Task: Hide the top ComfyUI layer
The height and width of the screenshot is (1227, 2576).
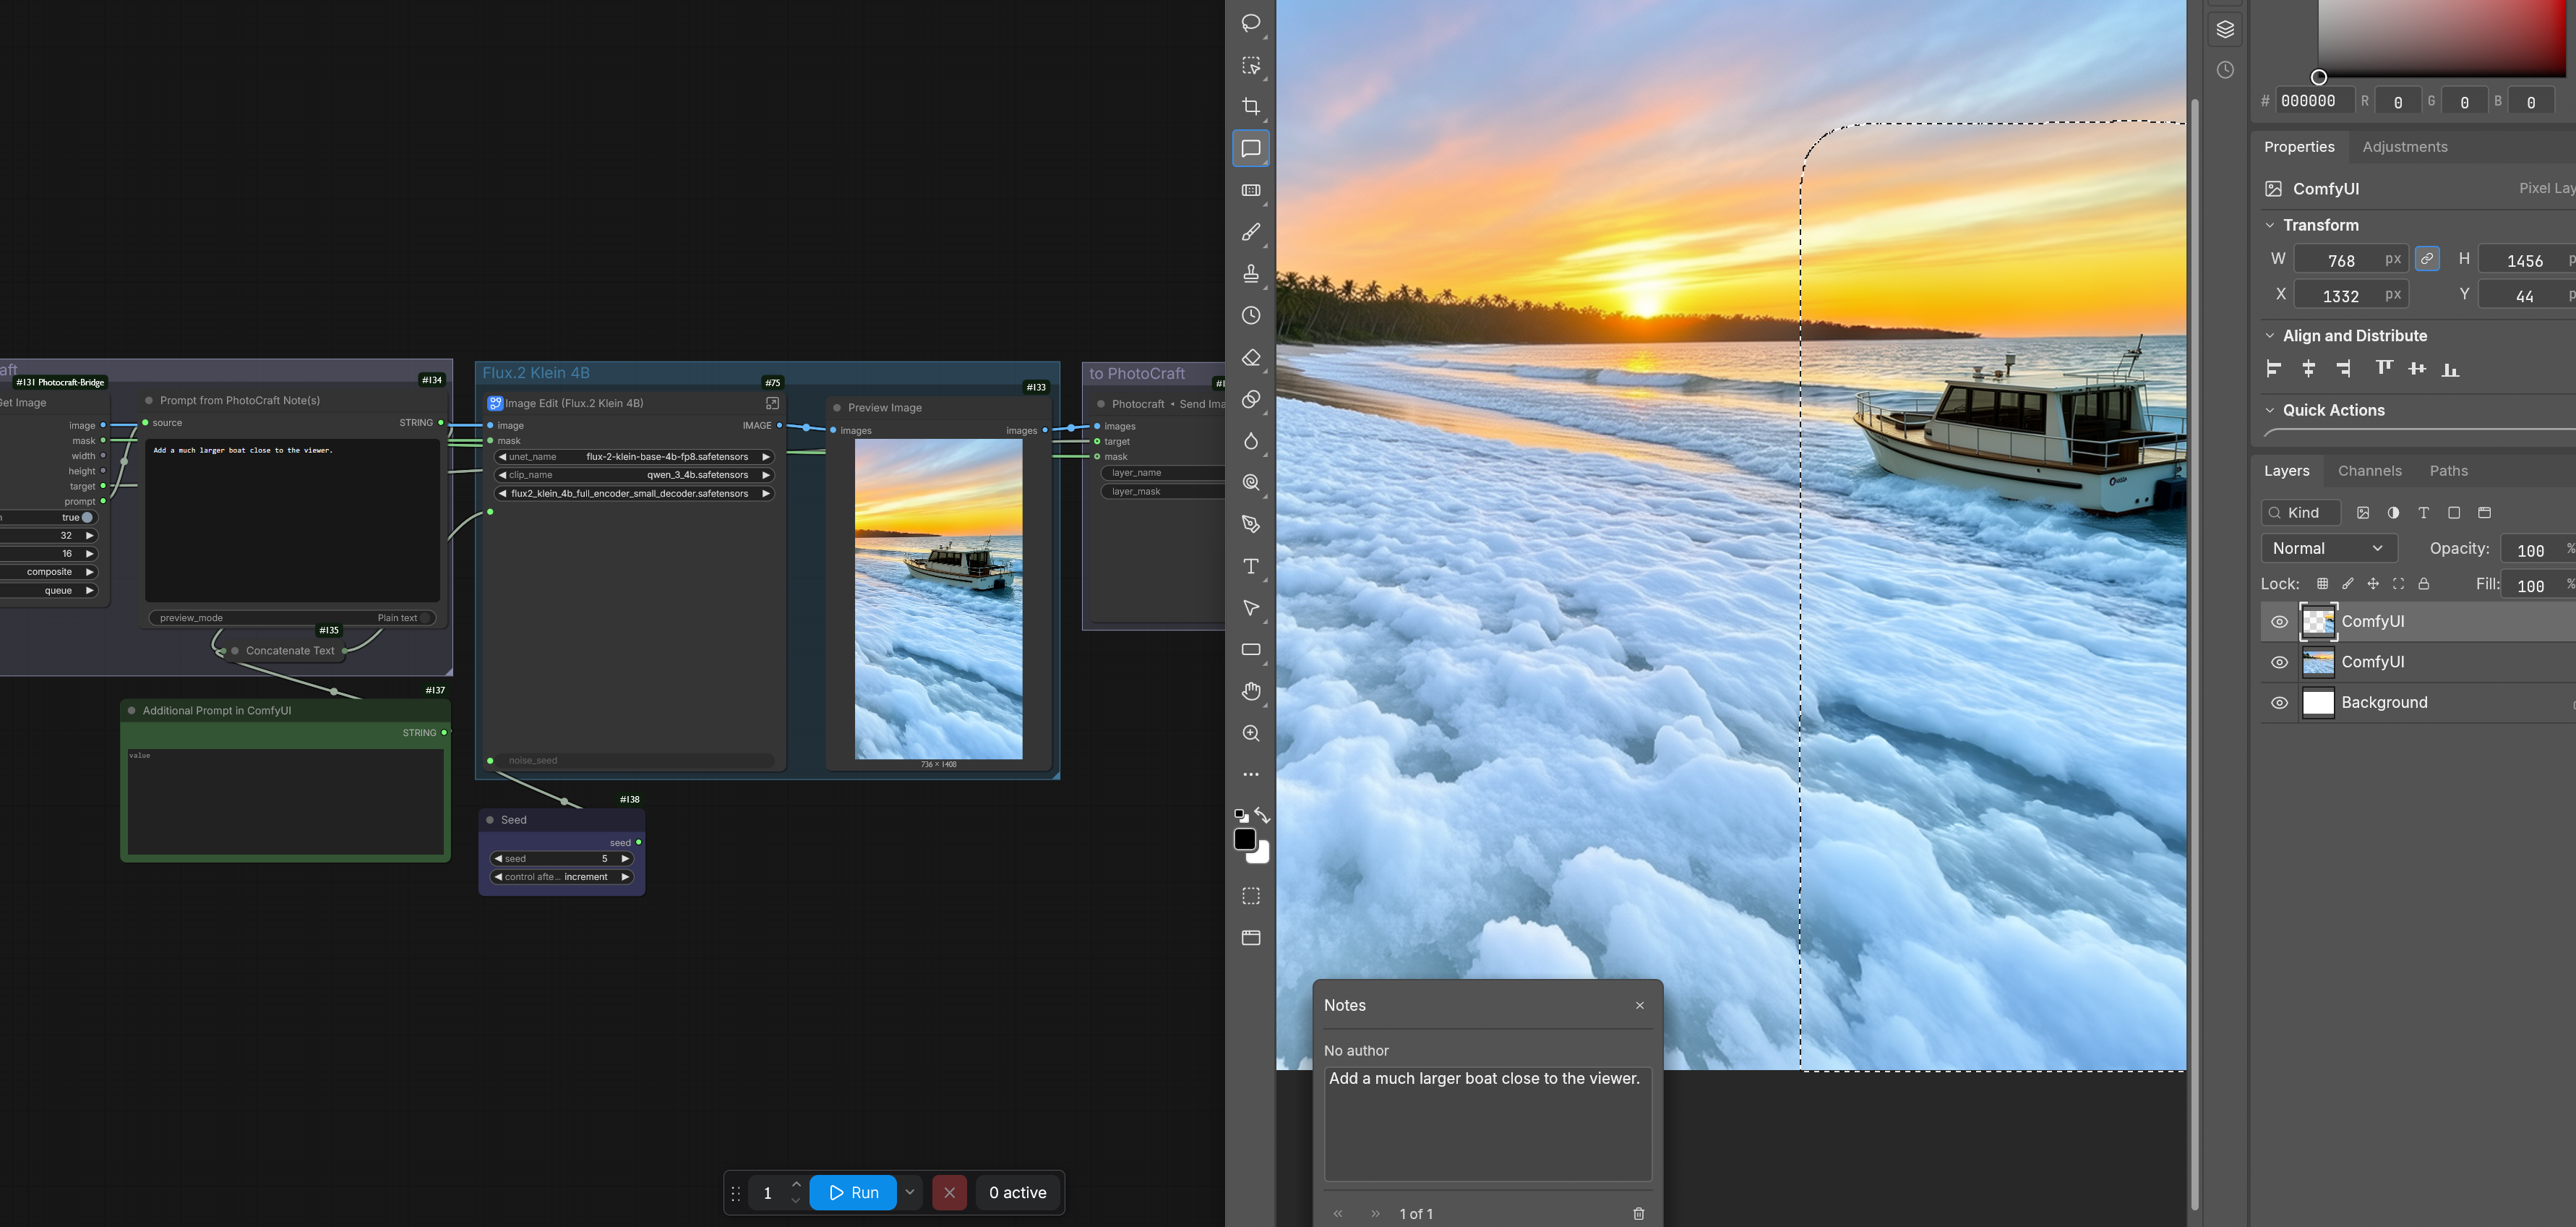Action: (x=2279, y=622)
